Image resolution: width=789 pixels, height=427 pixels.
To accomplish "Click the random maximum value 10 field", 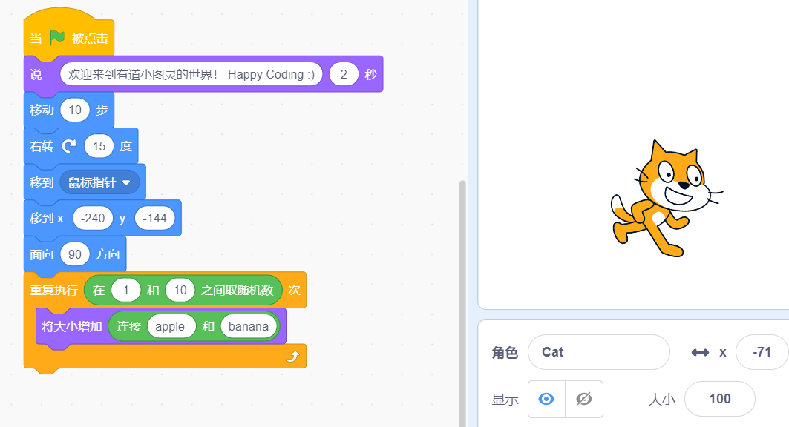I will pos(180,290).
